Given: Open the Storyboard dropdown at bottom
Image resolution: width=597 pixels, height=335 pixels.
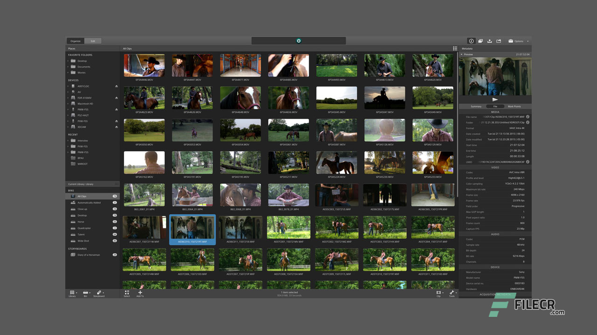Looking at the screenshot, I should pyautogui.click(x=99, y=293).
